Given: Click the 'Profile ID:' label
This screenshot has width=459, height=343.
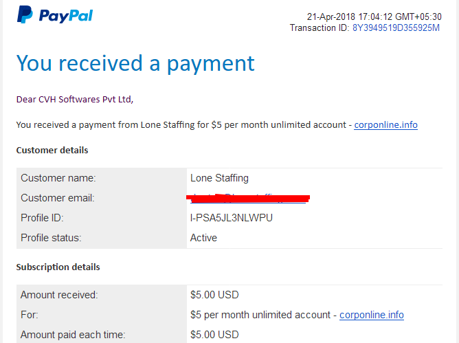Looking at the screenshot, I should (x=42, y=218).
